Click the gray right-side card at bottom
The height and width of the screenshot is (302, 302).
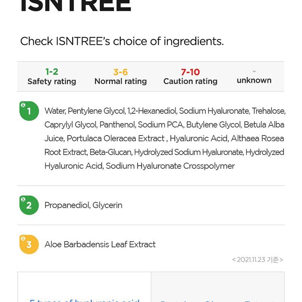click(x=217, y=287)
